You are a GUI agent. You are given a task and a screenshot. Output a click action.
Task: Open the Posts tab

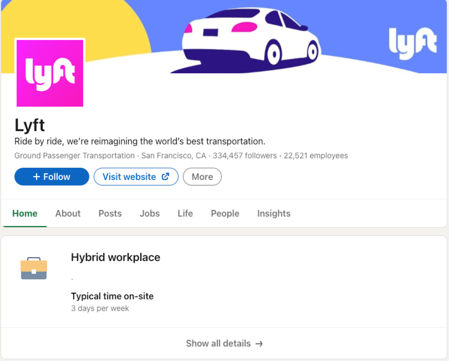point(110,213)
